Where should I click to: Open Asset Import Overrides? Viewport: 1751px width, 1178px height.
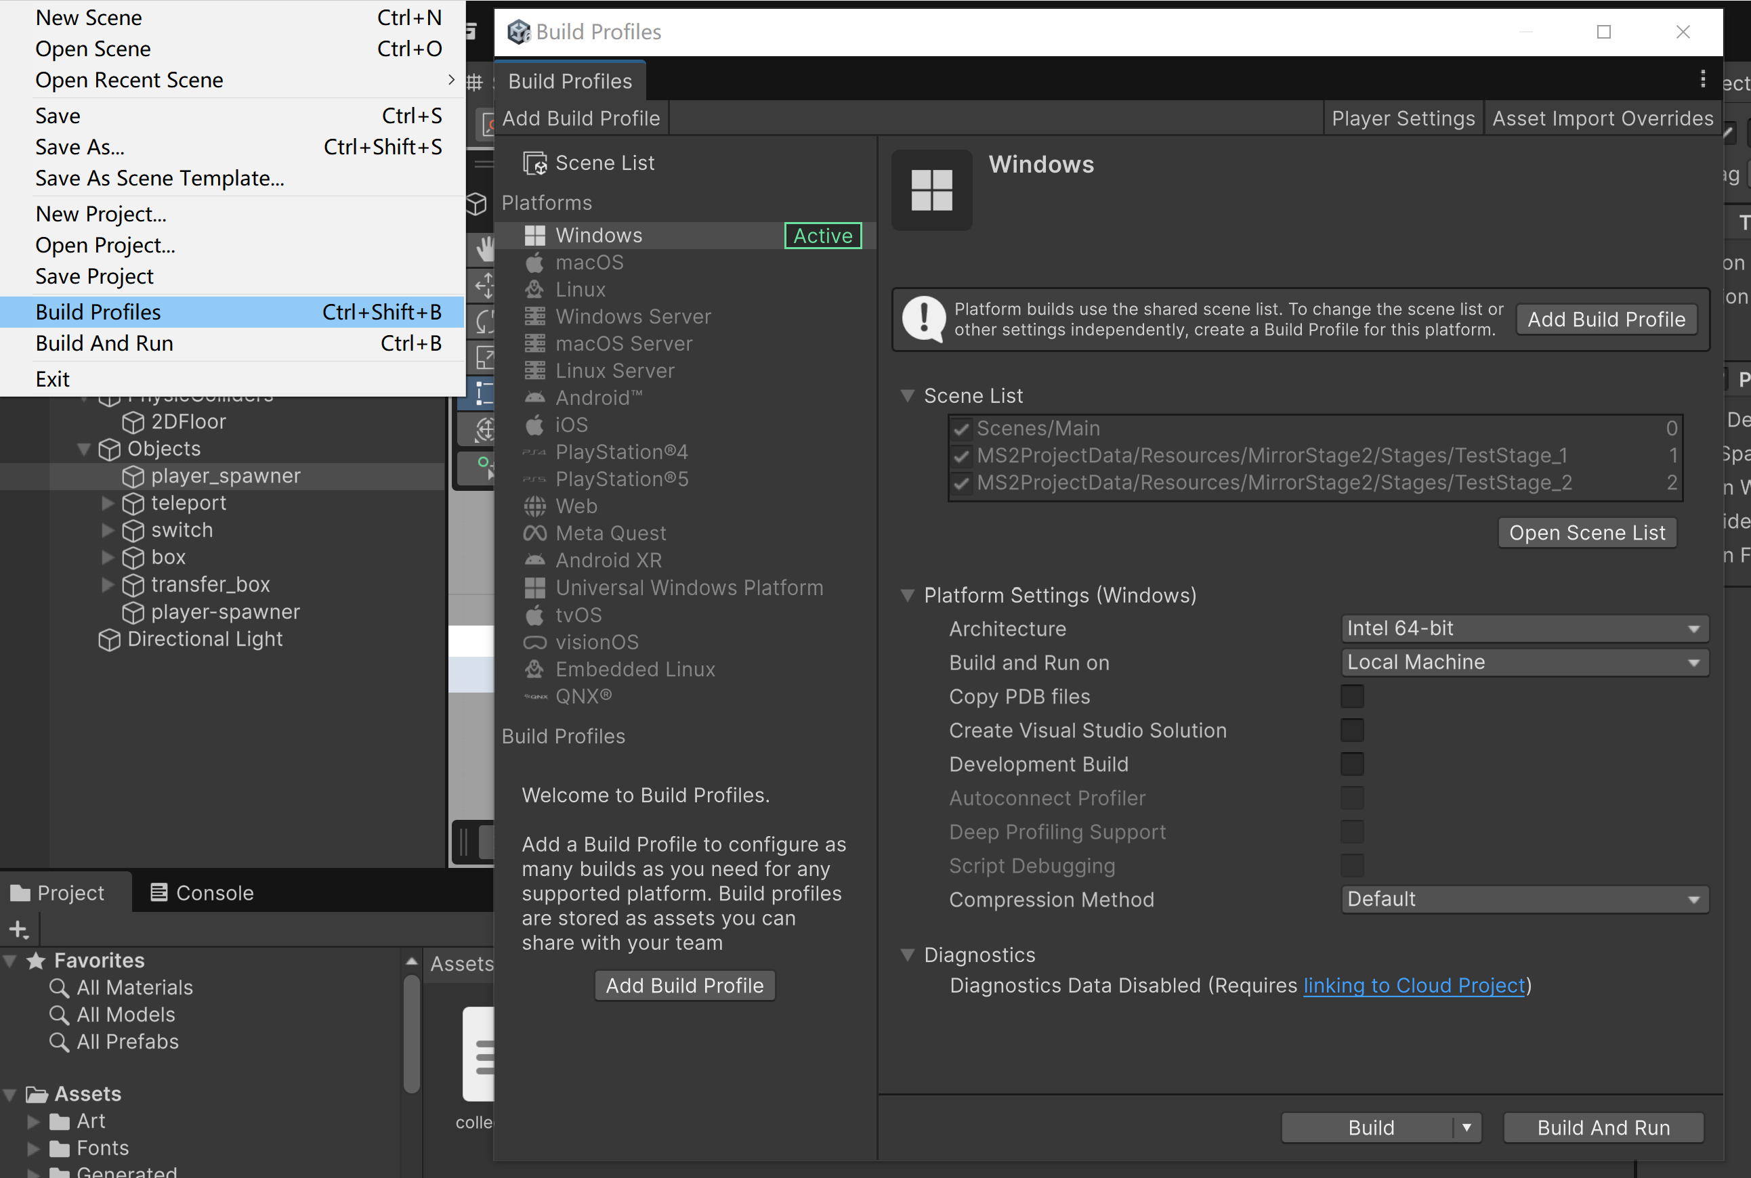(x=1602, y=118)
